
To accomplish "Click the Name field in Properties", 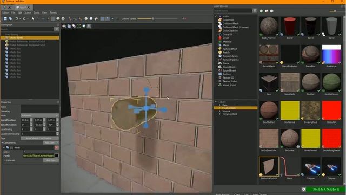I will point(39,107).
